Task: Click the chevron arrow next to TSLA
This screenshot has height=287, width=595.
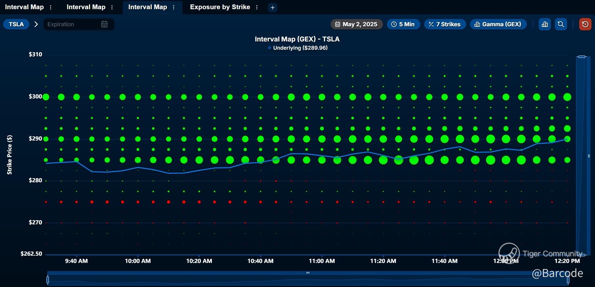Action: point(36,24)
